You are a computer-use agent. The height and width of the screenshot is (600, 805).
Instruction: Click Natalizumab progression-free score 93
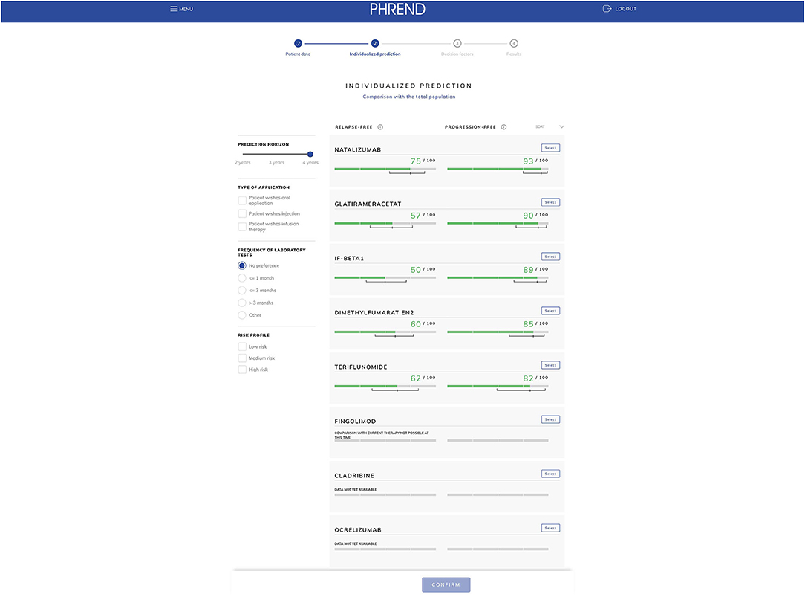click(x=528, y=161)
